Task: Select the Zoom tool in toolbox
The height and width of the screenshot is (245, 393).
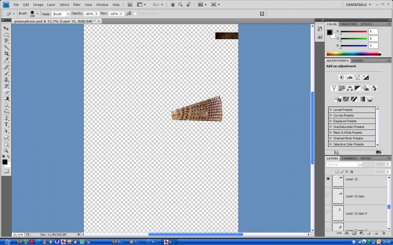Action: [x=6, y=151]
